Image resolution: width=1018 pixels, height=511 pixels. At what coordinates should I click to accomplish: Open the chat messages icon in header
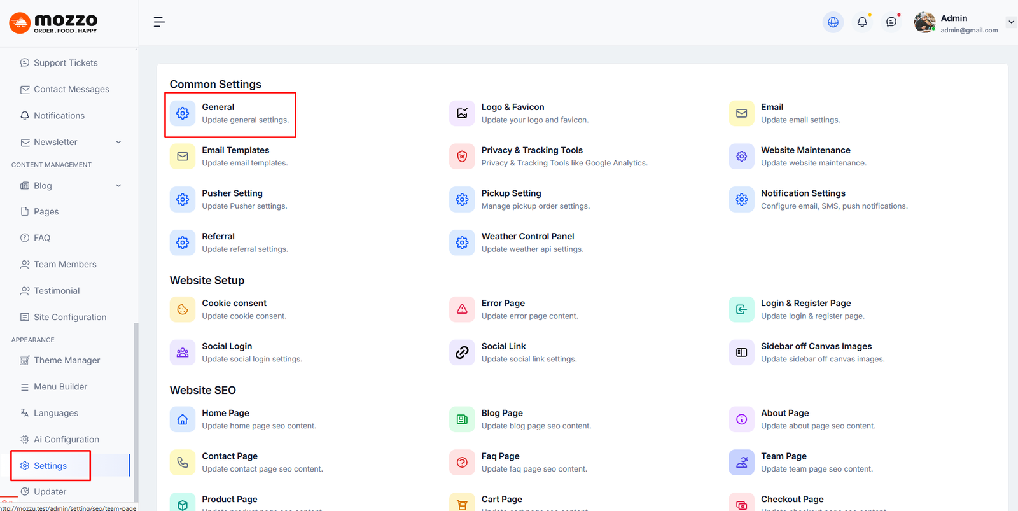click(x=891, y=22)
